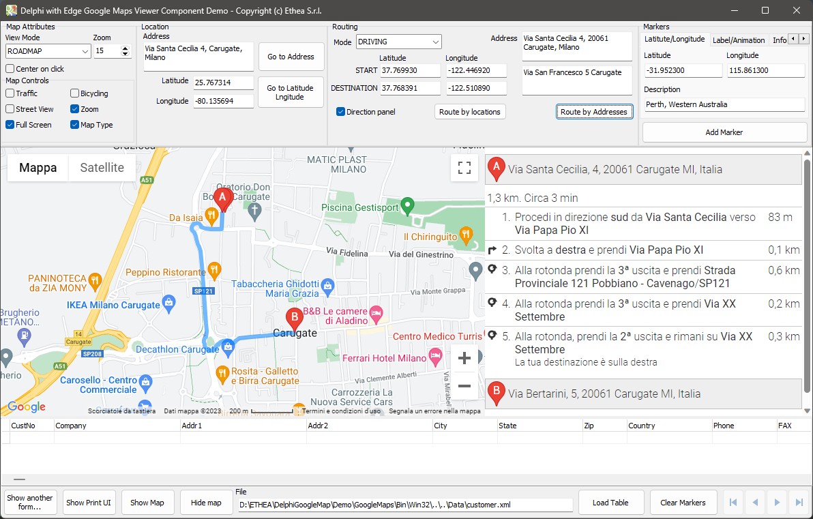Toggle the map fullscreen icon
Viewport: 813px width, 519px height.
(464, 168)
